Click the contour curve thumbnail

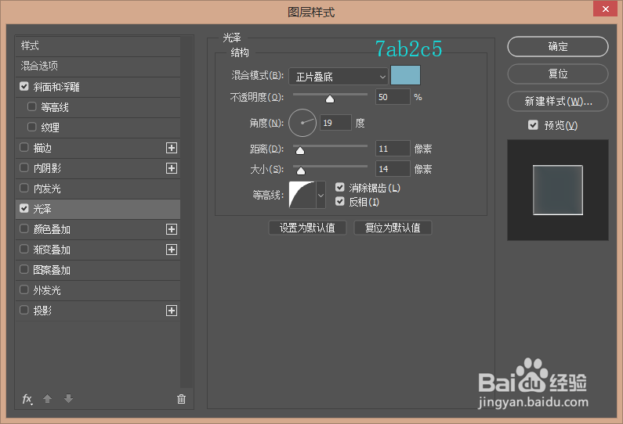[x=302, y=195]
